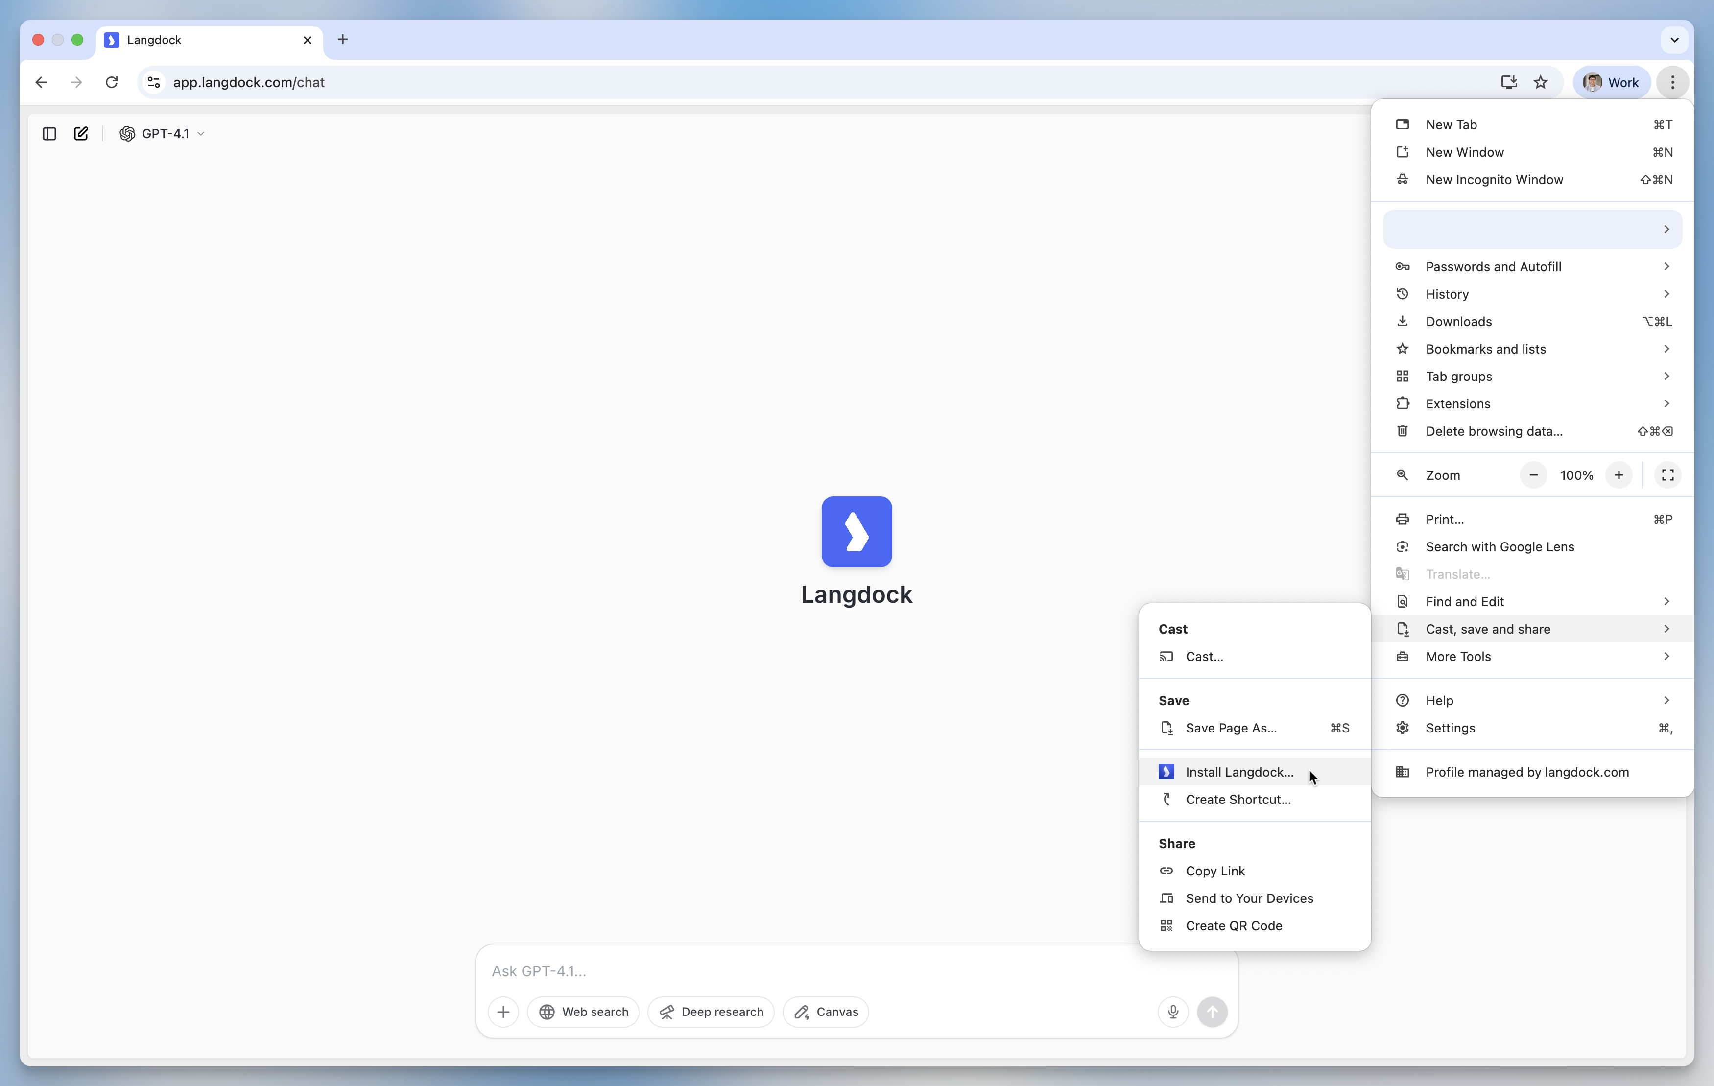
Task: Toggle the sidebar panel icon
Action: (x=49, y=134)
